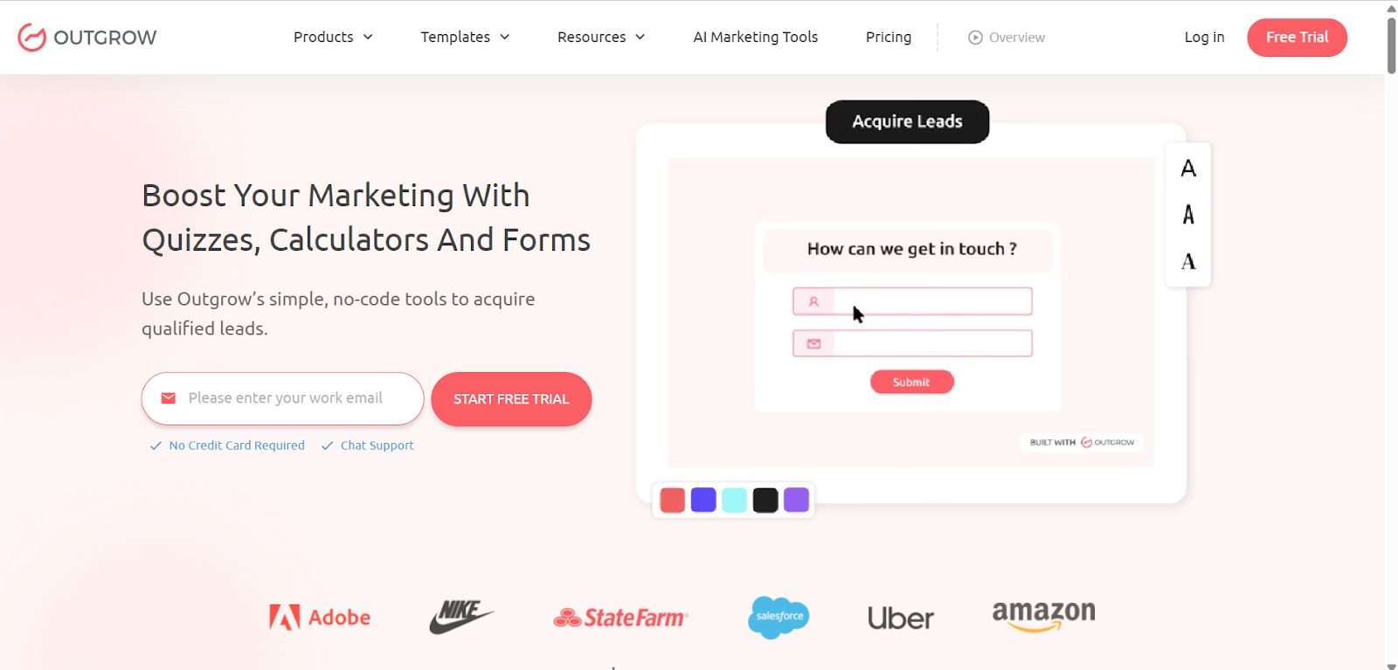
Task: Pick the purple color swatch
Action: [796, 500]
